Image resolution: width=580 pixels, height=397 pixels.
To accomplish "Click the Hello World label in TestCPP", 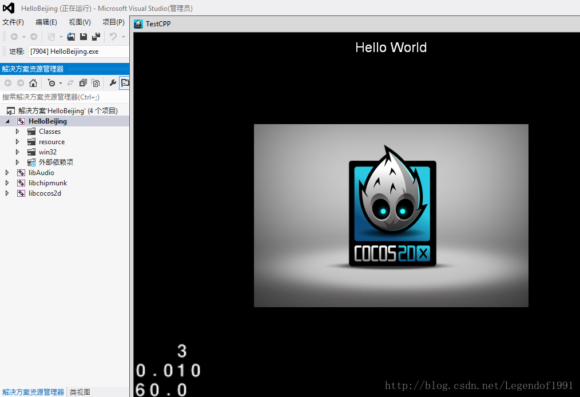I will click(x=391, y=47).
